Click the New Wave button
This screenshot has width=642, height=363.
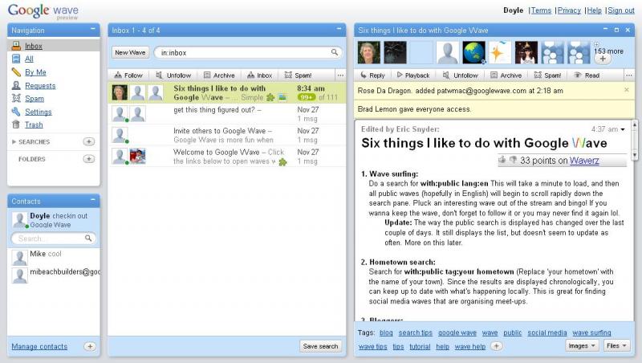(x=130, y=52)
